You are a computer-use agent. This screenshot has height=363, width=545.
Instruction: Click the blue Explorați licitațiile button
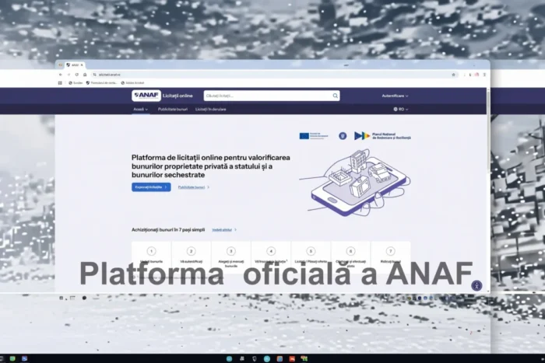tap(151, 187)
